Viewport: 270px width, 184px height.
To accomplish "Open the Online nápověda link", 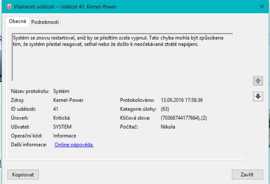I will pos(74,144).
